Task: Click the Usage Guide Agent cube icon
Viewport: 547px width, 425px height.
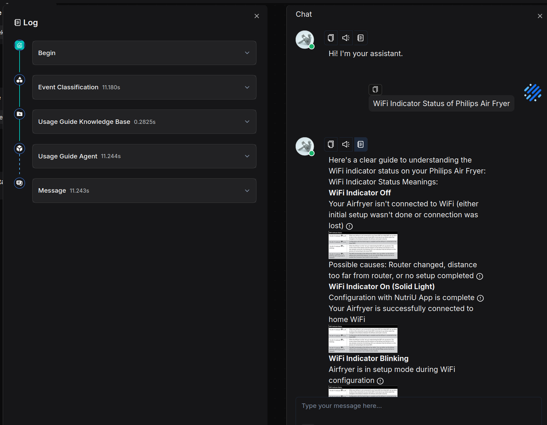Action: (20, 148)
